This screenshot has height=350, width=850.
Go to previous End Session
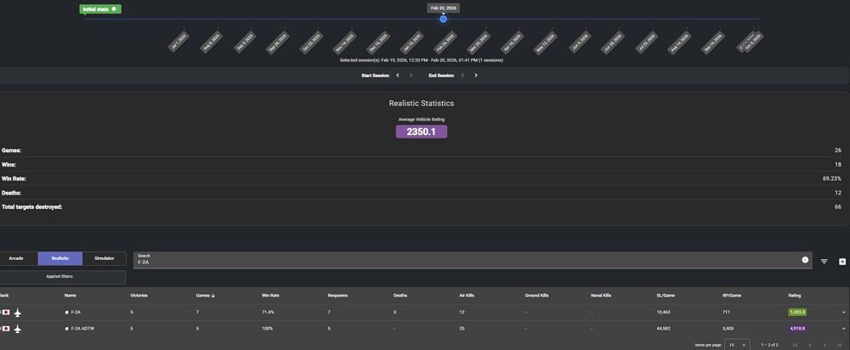[x=462, y=76]
